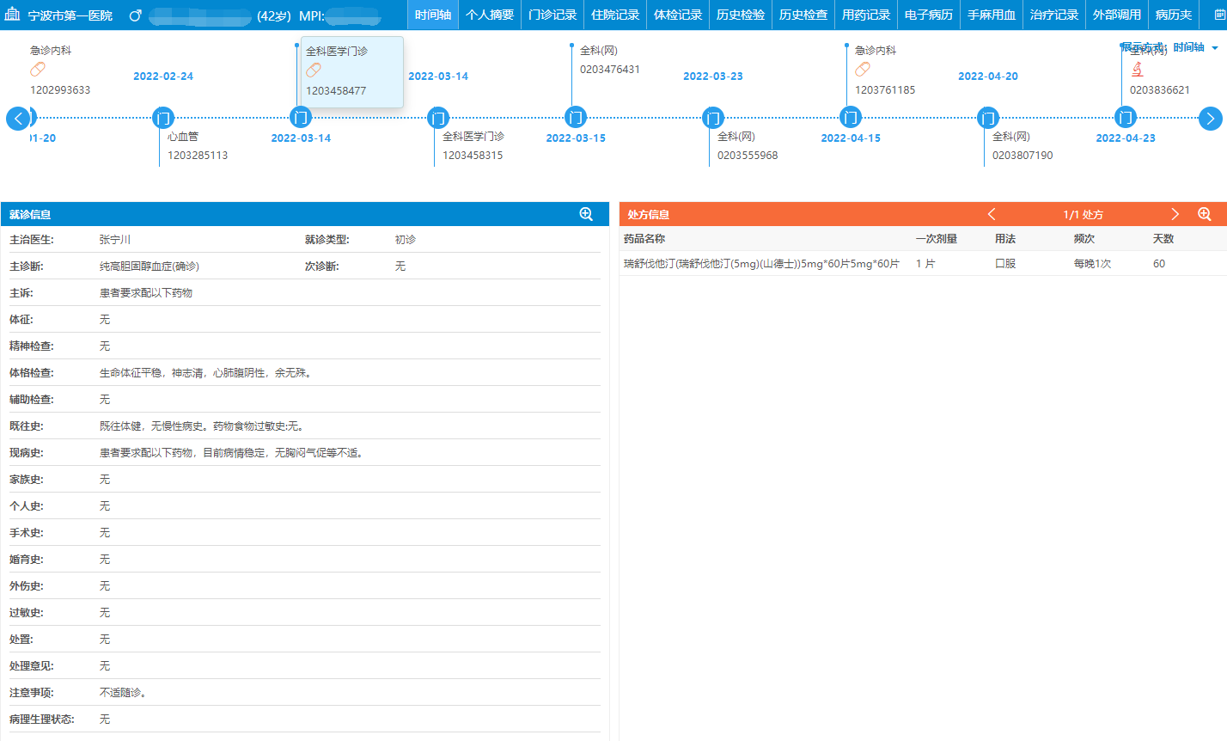1227x741 pixels.
Task: Click pill icon for visit 1203761185
Action: coord(863,70)
